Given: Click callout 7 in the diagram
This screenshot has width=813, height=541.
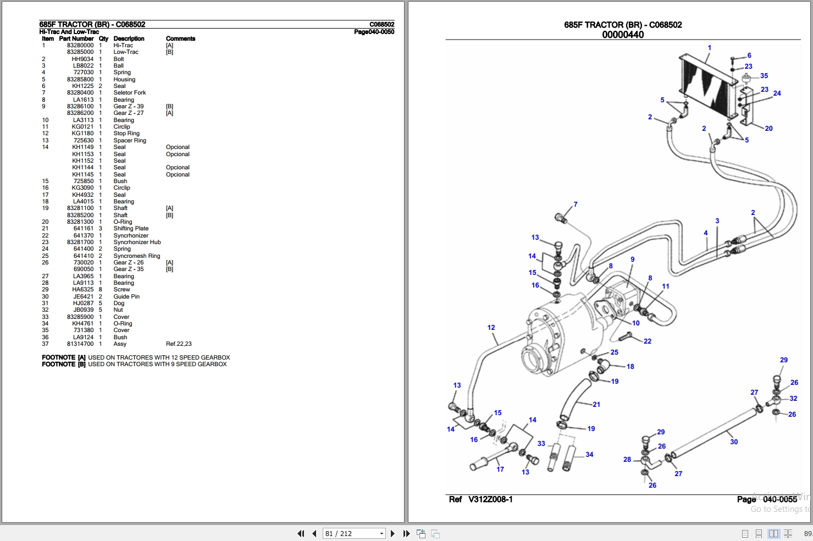Looking at the screenshot, I should [x=576, y=205].
